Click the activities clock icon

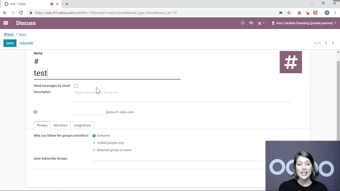pos(243,23)
